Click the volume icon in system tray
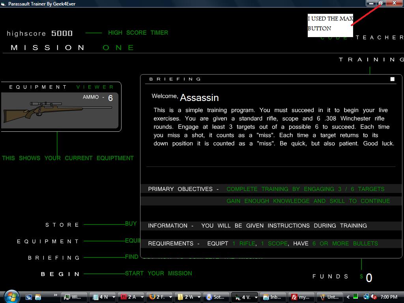Image resolution: width=404 pixels, height=303 pixels. tap(373, 297)
